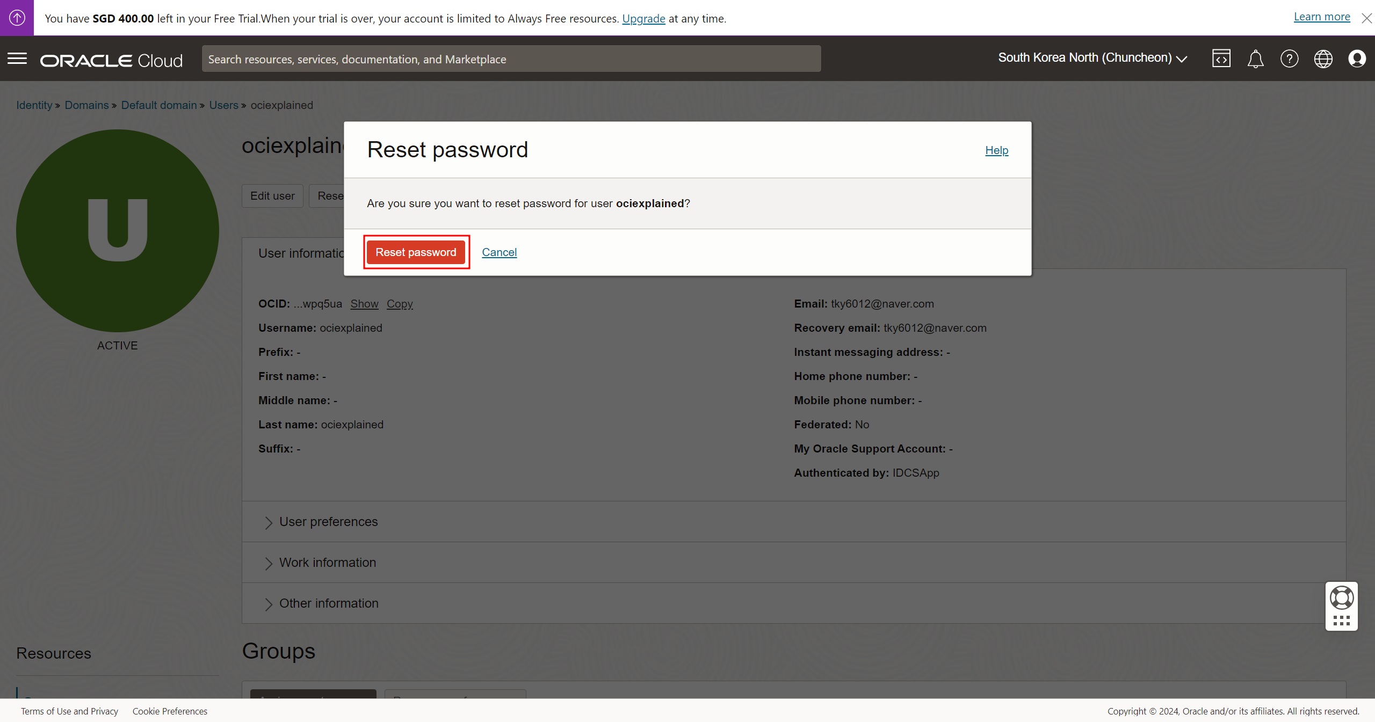
Task: Click the free trial upgrade arrow icon
Action: tap(17, 18)
